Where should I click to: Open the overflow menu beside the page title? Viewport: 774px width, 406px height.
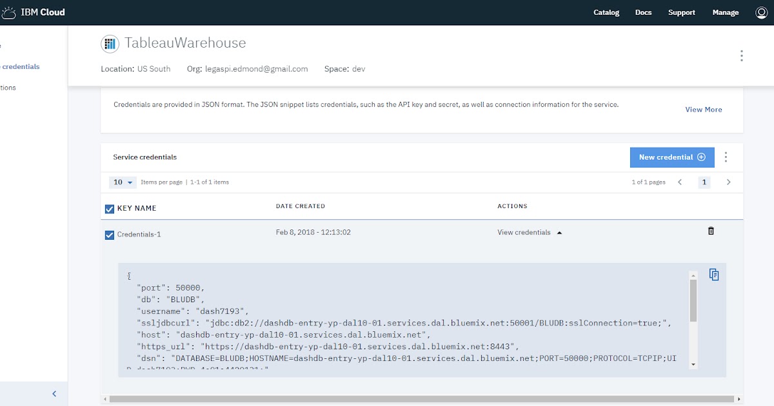click(x=741, y=55)
